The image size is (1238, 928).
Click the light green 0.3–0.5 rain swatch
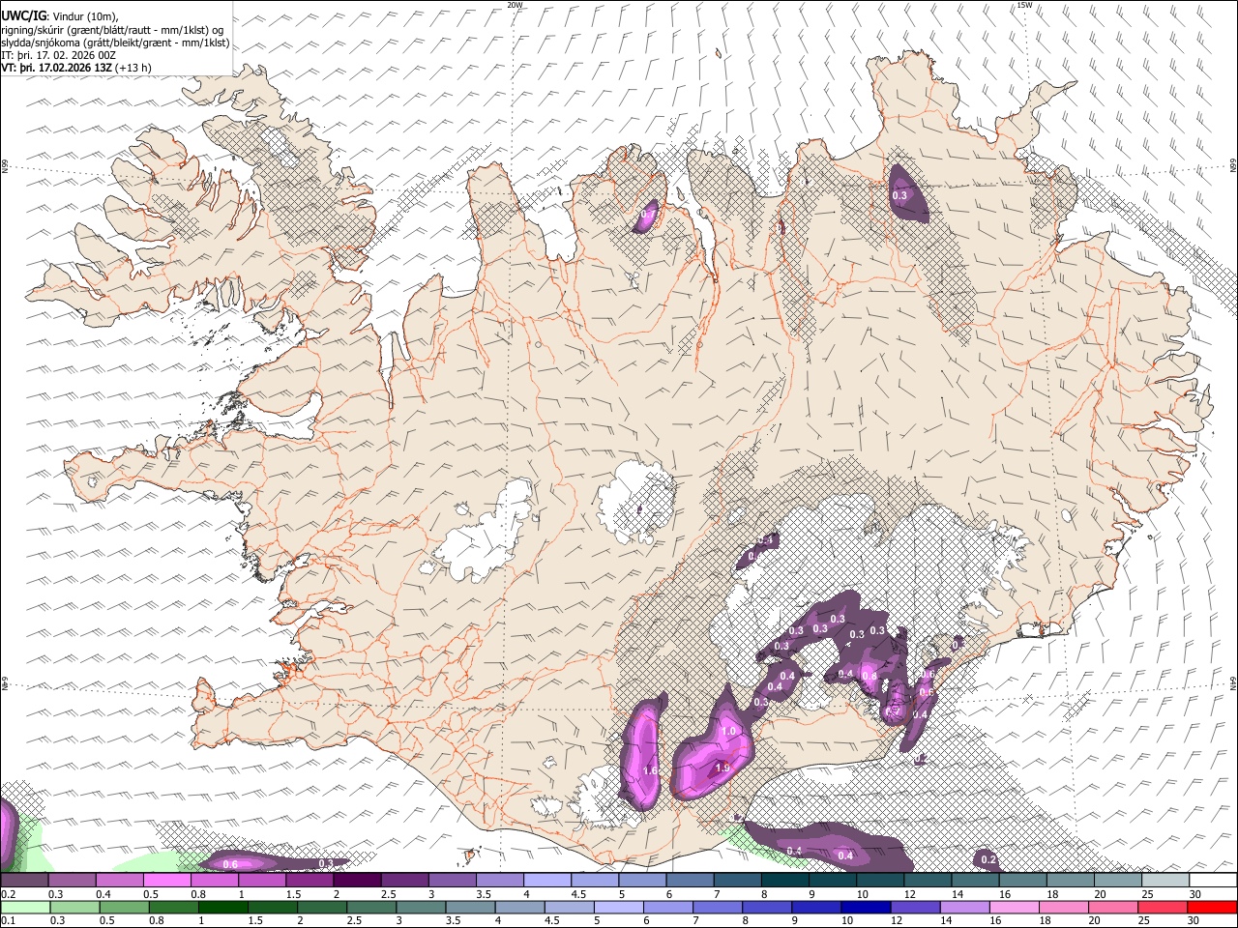74,908
